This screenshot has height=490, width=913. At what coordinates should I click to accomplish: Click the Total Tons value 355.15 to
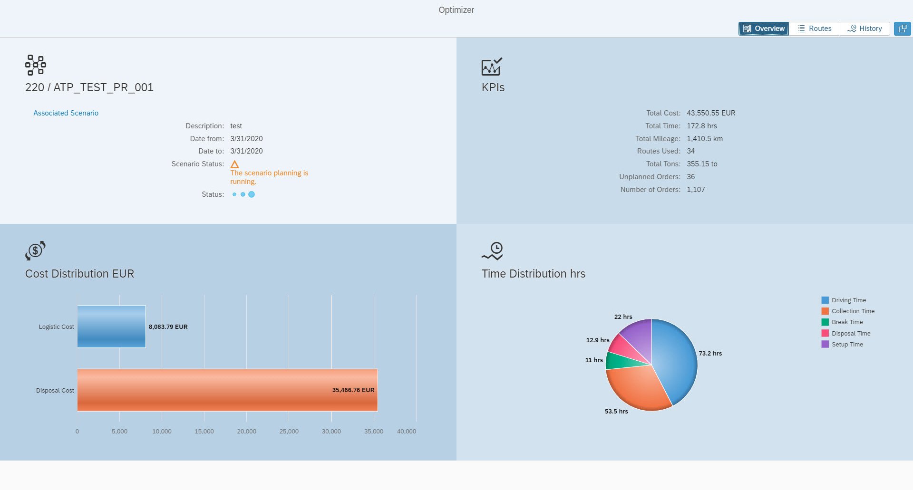coord(702,164)
